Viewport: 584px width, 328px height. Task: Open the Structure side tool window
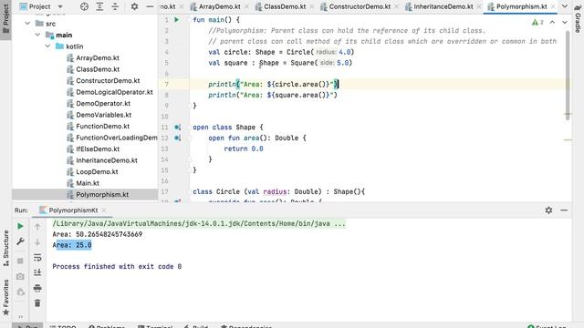pos(5,248)
